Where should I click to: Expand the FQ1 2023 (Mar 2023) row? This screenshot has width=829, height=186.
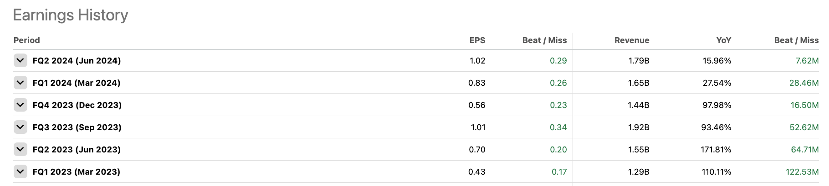pyautogui.click(x=20, y=171)
